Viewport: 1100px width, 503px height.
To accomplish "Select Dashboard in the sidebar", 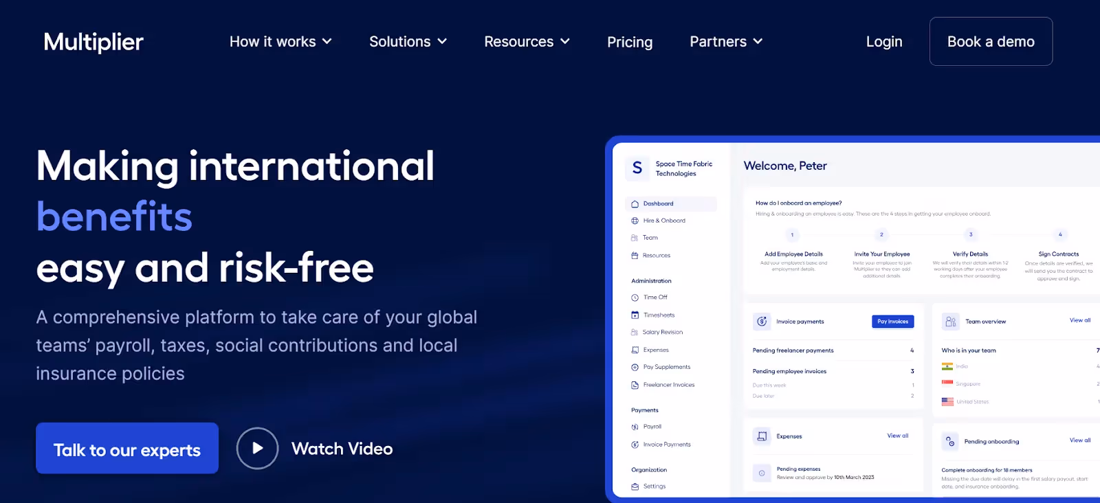I will point(671,204).
